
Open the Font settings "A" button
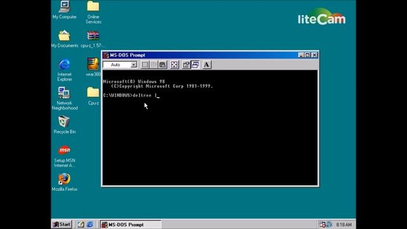coord(207,65)
